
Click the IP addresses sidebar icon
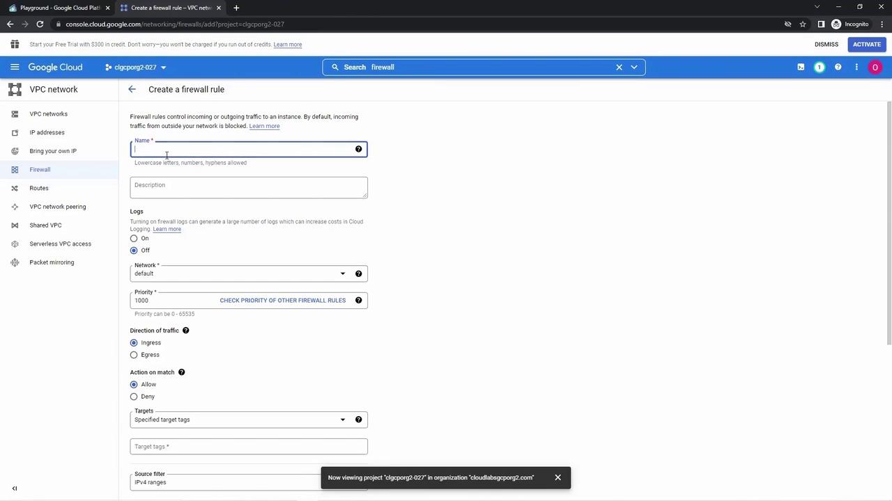[x=15, y=133]
